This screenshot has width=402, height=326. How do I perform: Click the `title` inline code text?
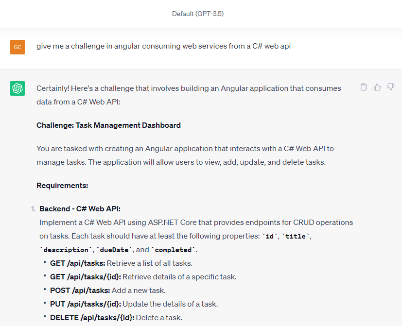[x=296, y=236]
